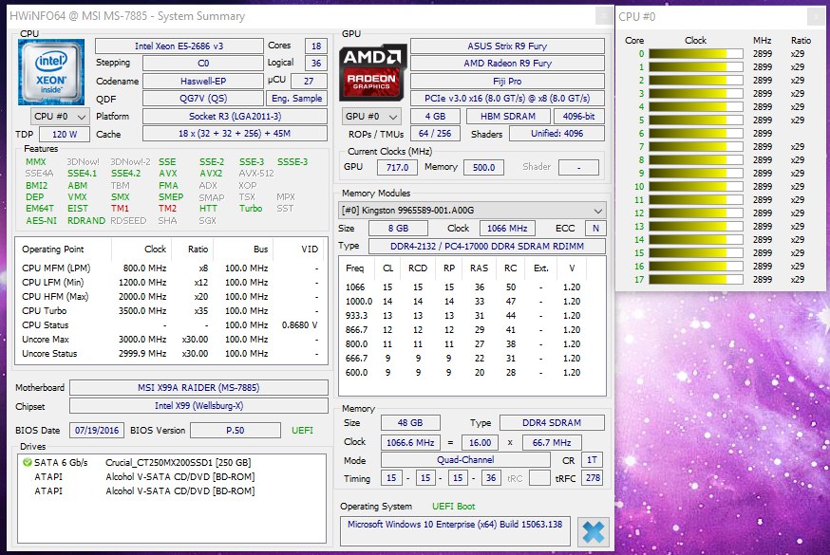Click the RDRAND feature label
The image size is (830, 555).
point(86,220)
